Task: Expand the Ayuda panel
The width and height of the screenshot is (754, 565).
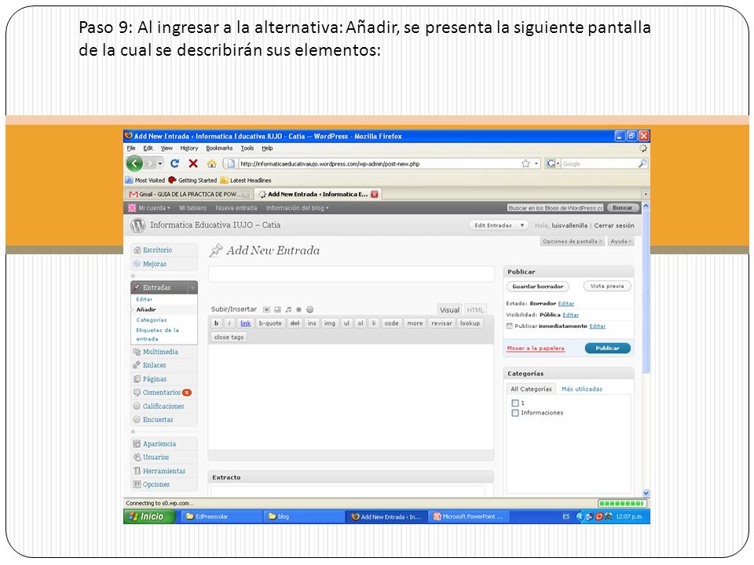Action: (620, 242)
